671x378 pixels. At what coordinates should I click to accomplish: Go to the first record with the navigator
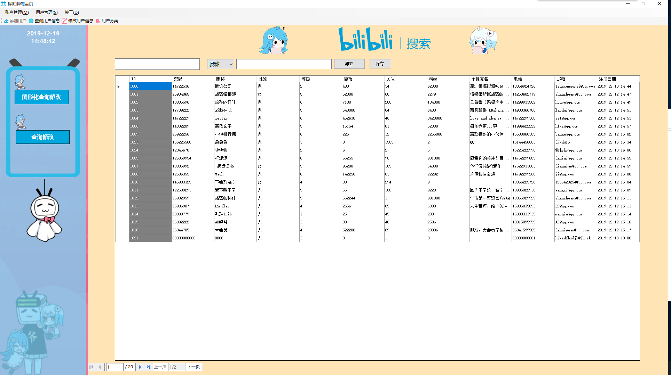[92, 367]
